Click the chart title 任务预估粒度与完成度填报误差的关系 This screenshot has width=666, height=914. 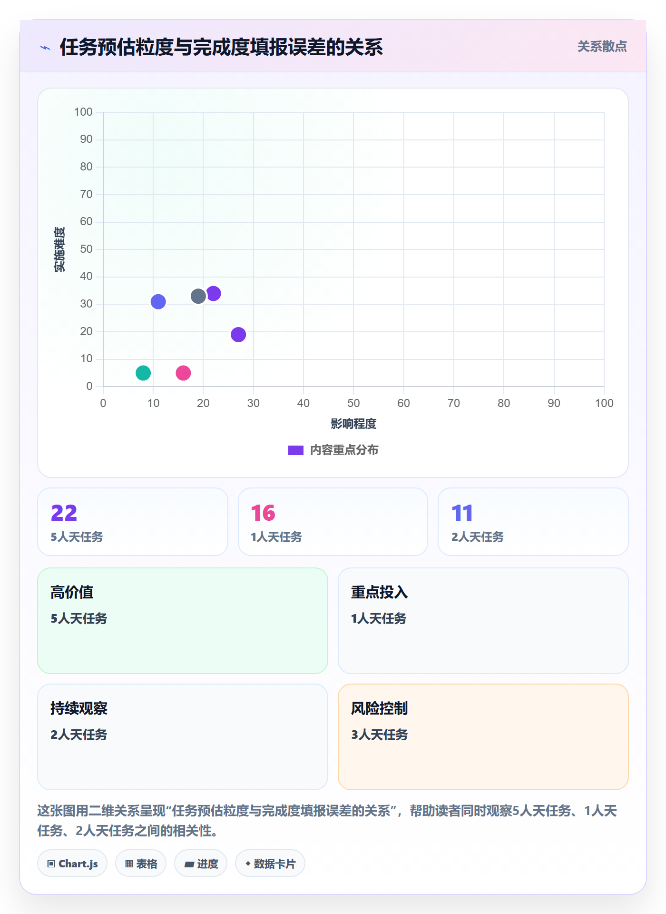221,47
